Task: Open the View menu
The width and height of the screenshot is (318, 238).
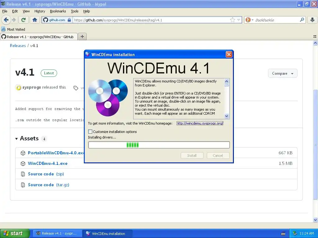Action: tap(26, 11)
